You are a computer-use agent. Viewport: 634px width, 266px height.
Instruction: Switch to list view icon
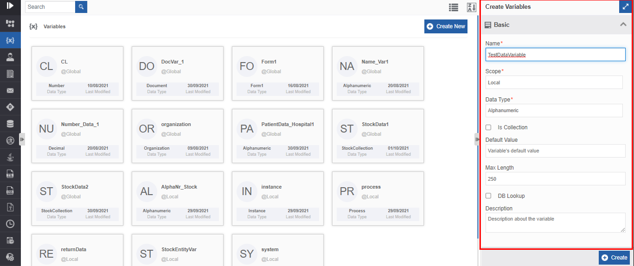pyautogui.click(x=453, y=7)
